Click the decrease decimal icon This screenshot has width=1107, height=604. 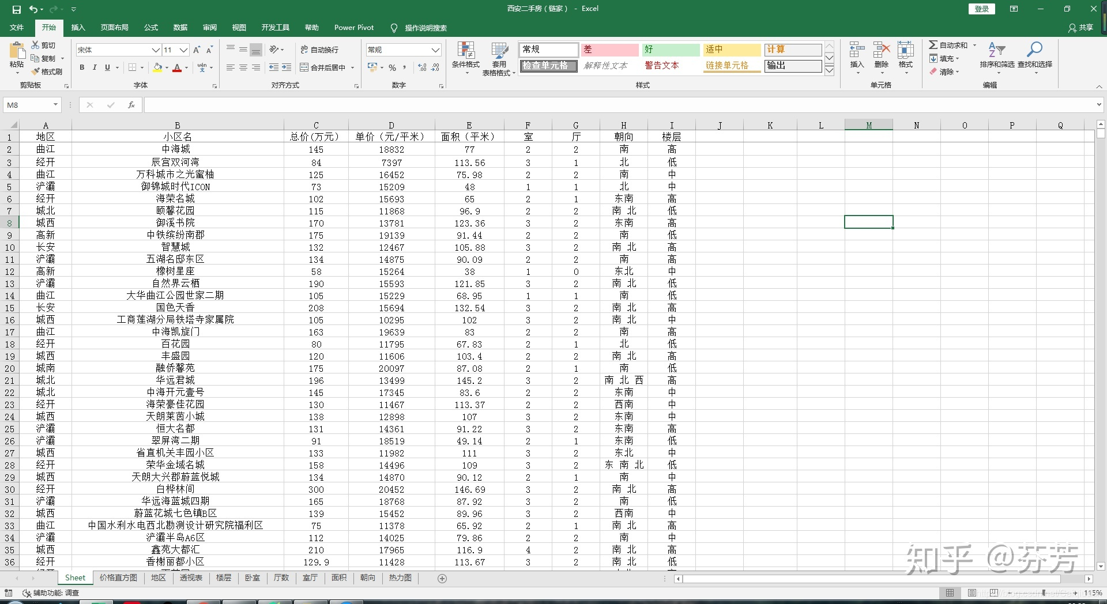(436, 67)
